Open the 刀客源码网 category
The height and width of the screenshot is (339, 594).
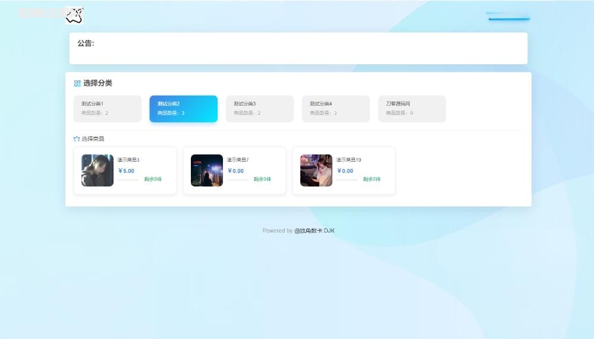(x=411, y=108)
